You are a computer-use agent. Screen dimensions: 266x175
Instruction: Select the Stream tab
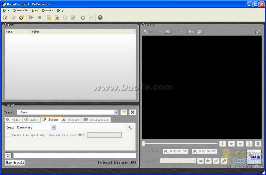51,120
